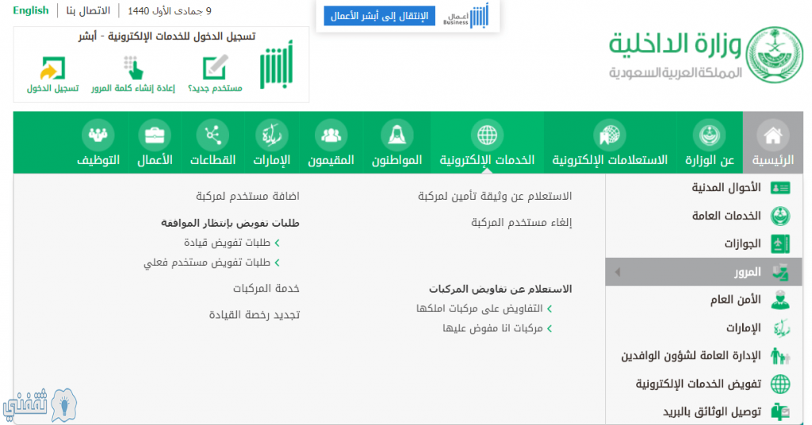Screen dimensions: 812x425
Task: Click the citizen figure icon above المواطنون
Action: click(396, 135)
